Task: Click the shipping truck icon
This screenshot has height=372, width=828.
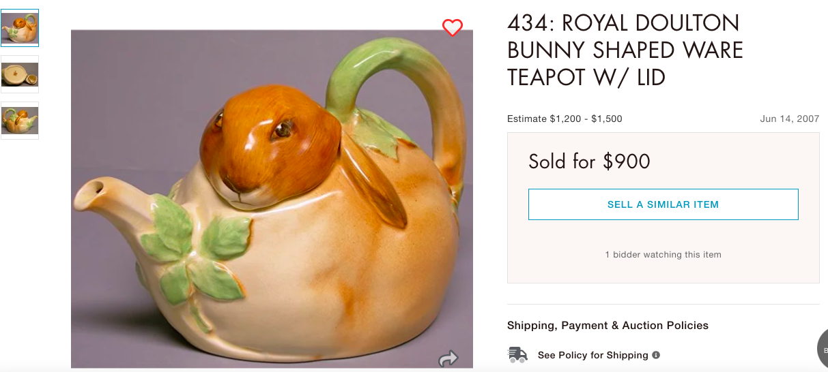Action: point(518,355)
